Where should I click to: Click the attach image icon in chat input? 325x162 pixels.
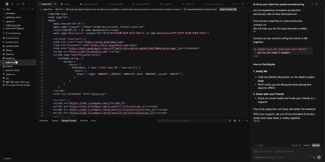point(314,157)
